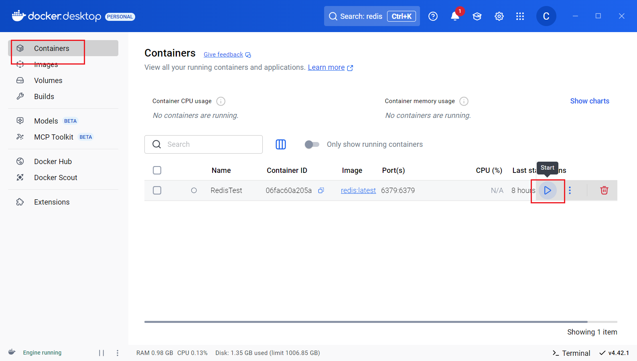
Task: Click Show charts
Action: pyautogui.click(x=590, y=101)
